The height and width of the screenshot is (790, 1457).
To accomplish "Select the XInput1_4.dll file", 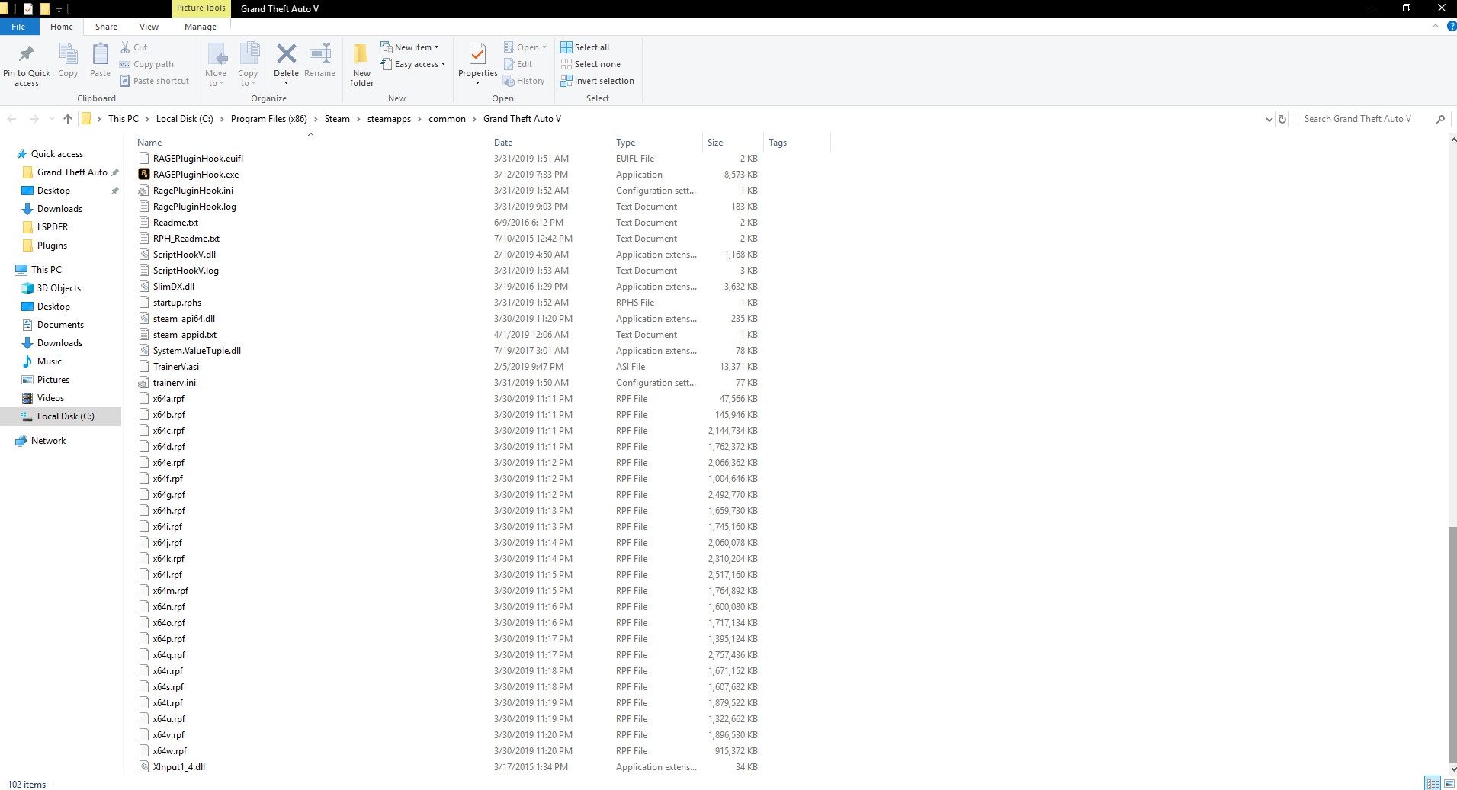I will (x=178, y=767).
